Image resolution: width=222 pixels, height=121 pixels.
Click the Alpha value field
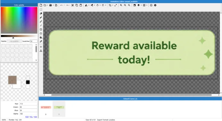coord(28,114)
